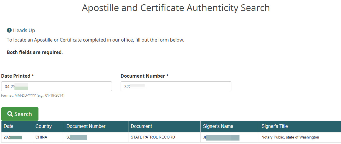
Task: Click the magnifying glass icon in Search
Action: [x=10, y=114]
